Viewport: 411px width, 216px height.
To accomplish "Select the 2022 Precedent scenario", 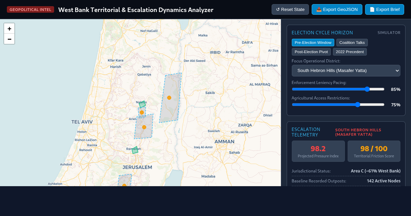I will tap(350, 52).
